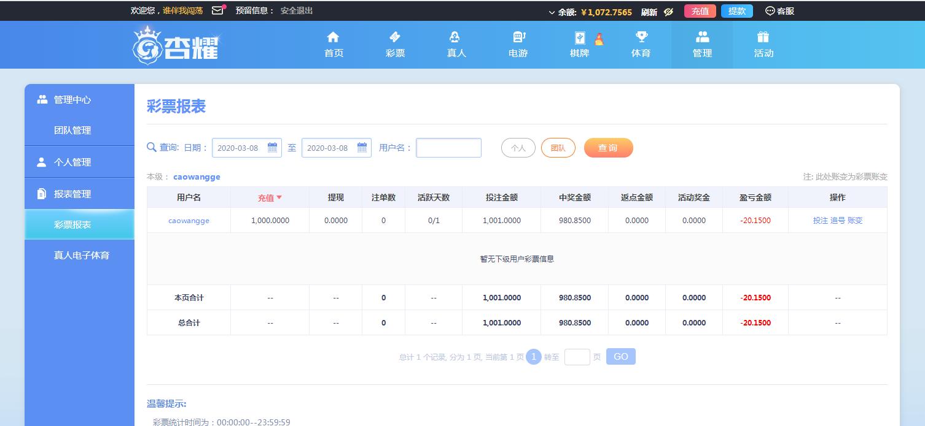925x426 pixels.
Task: Click the 用户名 input field
Action: (x=448, y=148)
